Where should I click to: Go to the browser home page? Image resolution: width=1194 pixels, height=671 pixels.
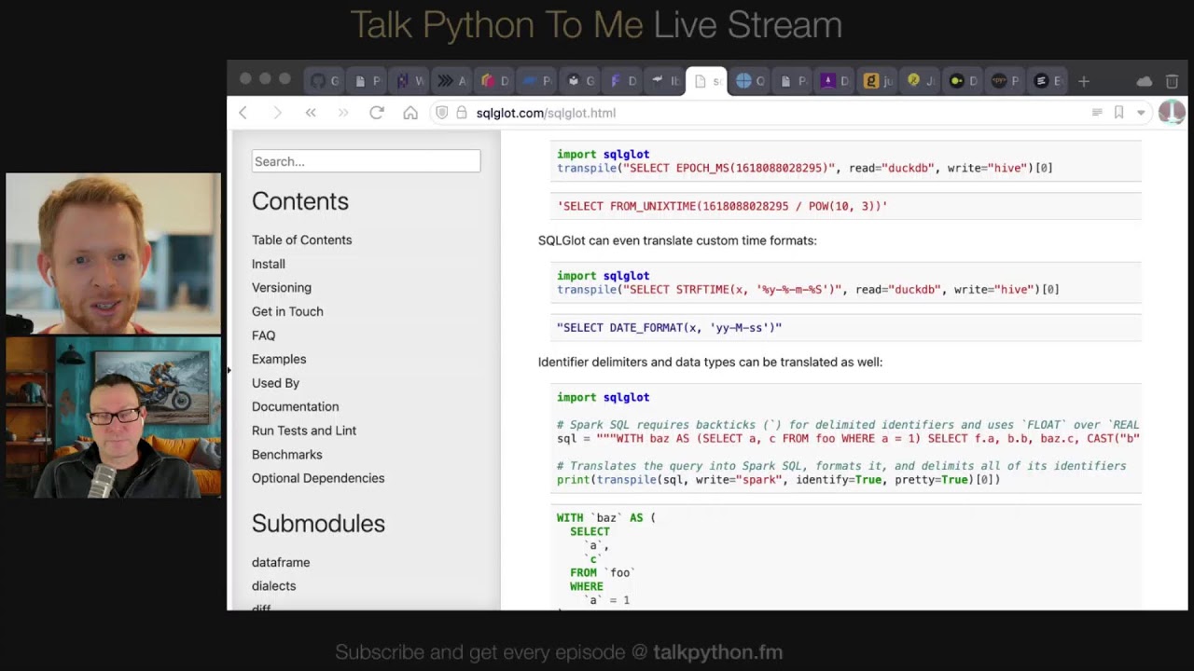click(x=410, y=113)
